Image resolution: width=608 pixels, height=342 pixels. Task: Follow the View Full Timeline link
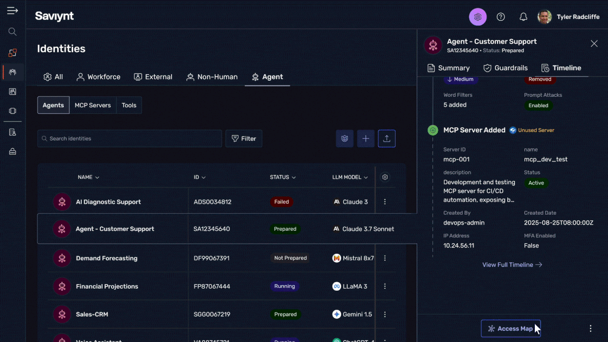pyautogui.click(x=512, y=265)
